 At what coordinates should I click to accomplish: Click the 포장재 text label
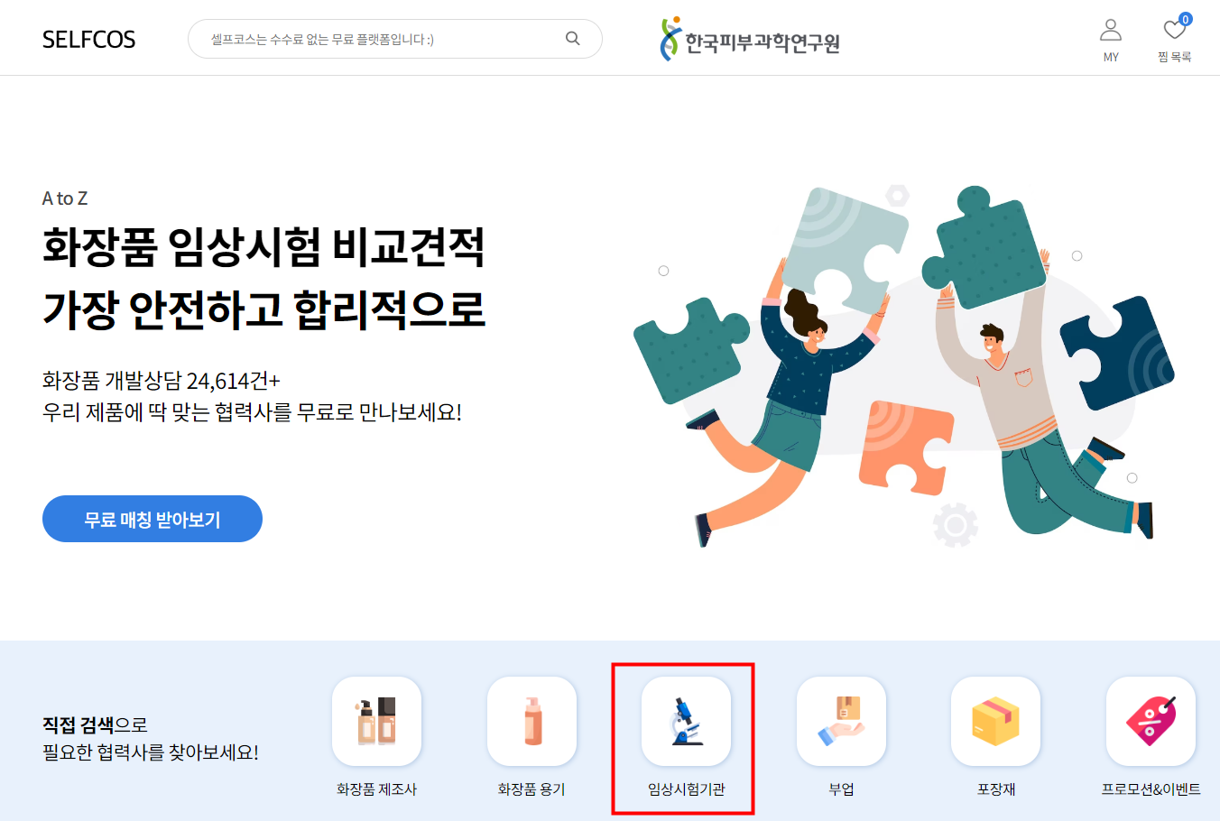pos(996,789)
